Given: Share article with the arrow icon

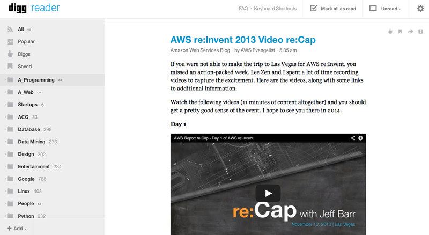Looking at the screenshot, I should point(410,32).
